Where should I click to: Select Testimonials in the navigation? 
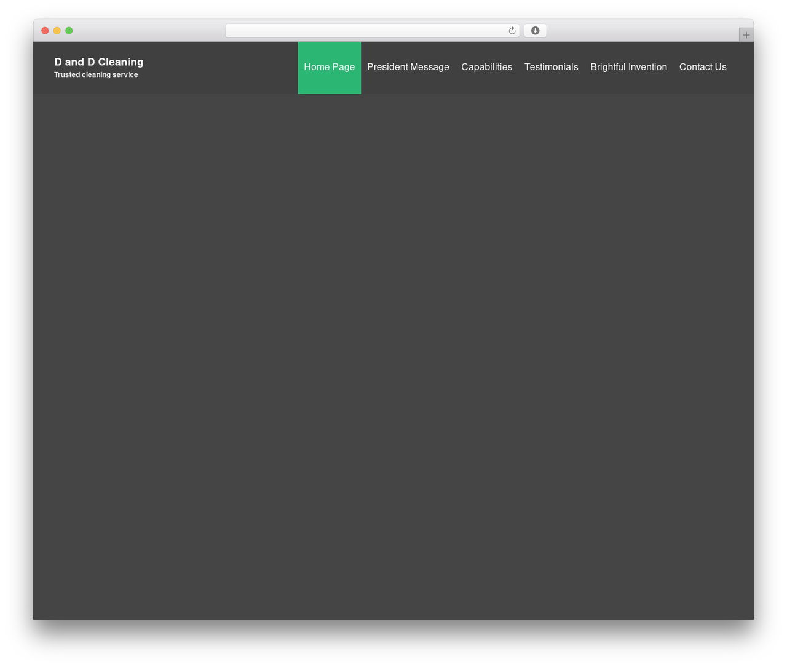coord(552,67)
